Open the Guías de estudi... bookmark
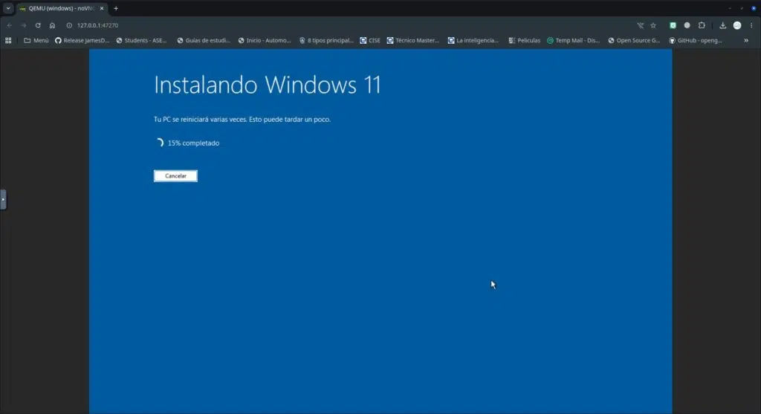761x414 pixels. pos(204,40)
